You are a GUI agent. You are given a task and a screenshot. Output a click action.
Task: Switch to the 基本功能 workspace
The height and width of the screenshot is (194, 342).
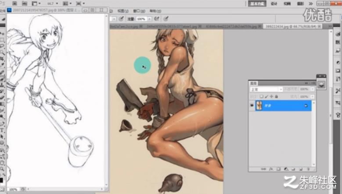pyautogui.click(x=257, y=4)
